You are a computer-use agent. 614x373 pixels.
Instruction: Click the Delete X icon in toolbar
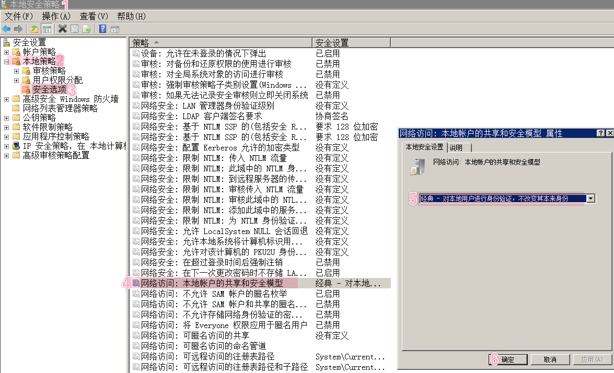coord(63,29)
